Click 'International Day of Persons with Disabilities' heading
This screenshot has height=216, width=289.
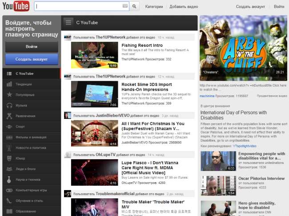point(233,115)
